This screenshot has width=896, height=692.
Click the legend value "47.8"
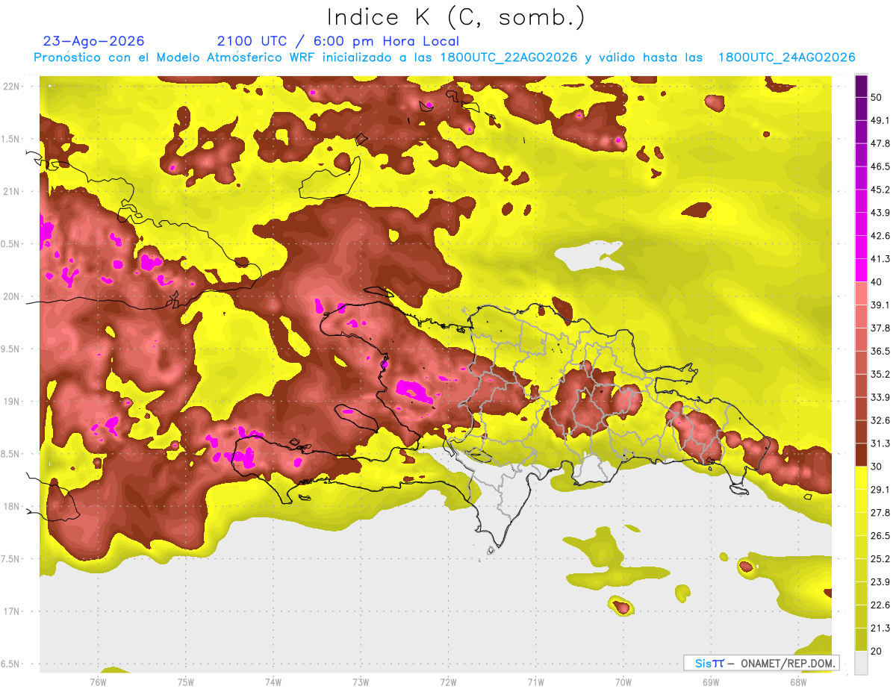click(880, 143)
